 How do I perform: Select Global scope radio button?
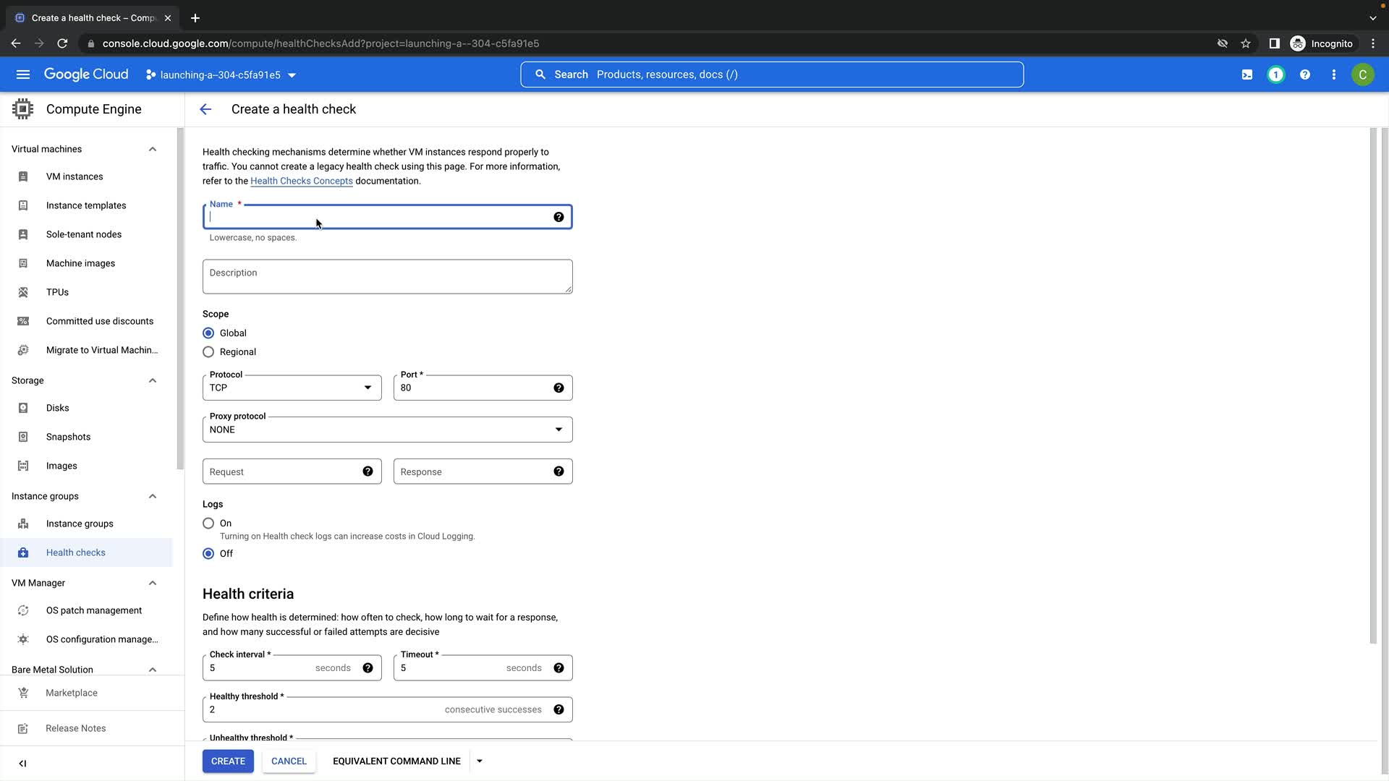pos(208,333)
